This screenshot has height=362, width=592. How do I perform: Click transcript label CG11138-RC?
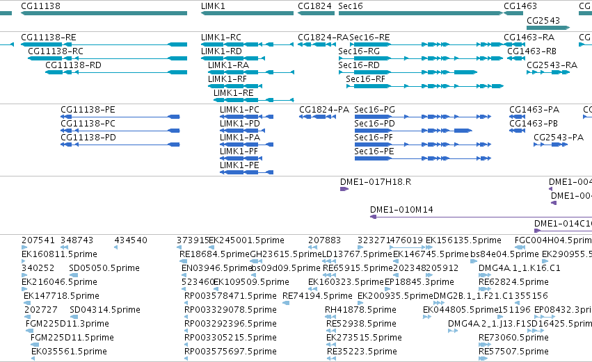coord(56,51)
